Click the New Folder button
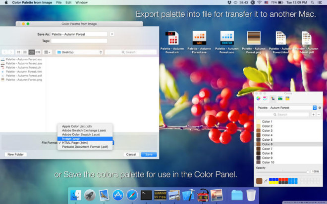The width and height of the screenshot is (327, 204). click(x=15, y=154)
